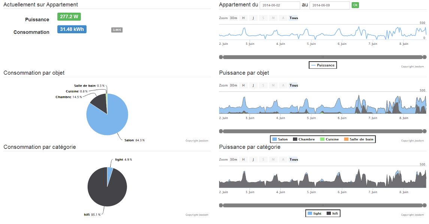The width and height of the screenshot is (429, 224).
Task: Click the light: 4.9 % label
Action: 123,159
